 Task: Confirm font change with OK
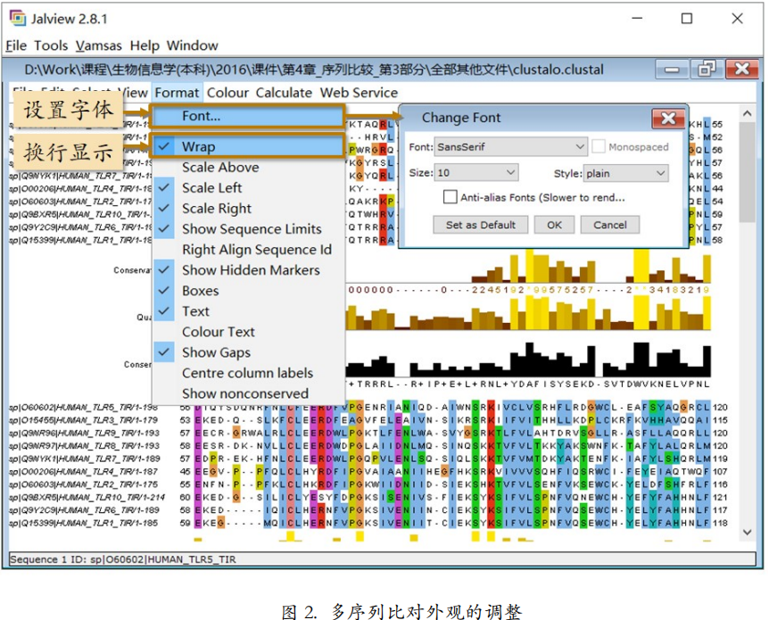554,225
